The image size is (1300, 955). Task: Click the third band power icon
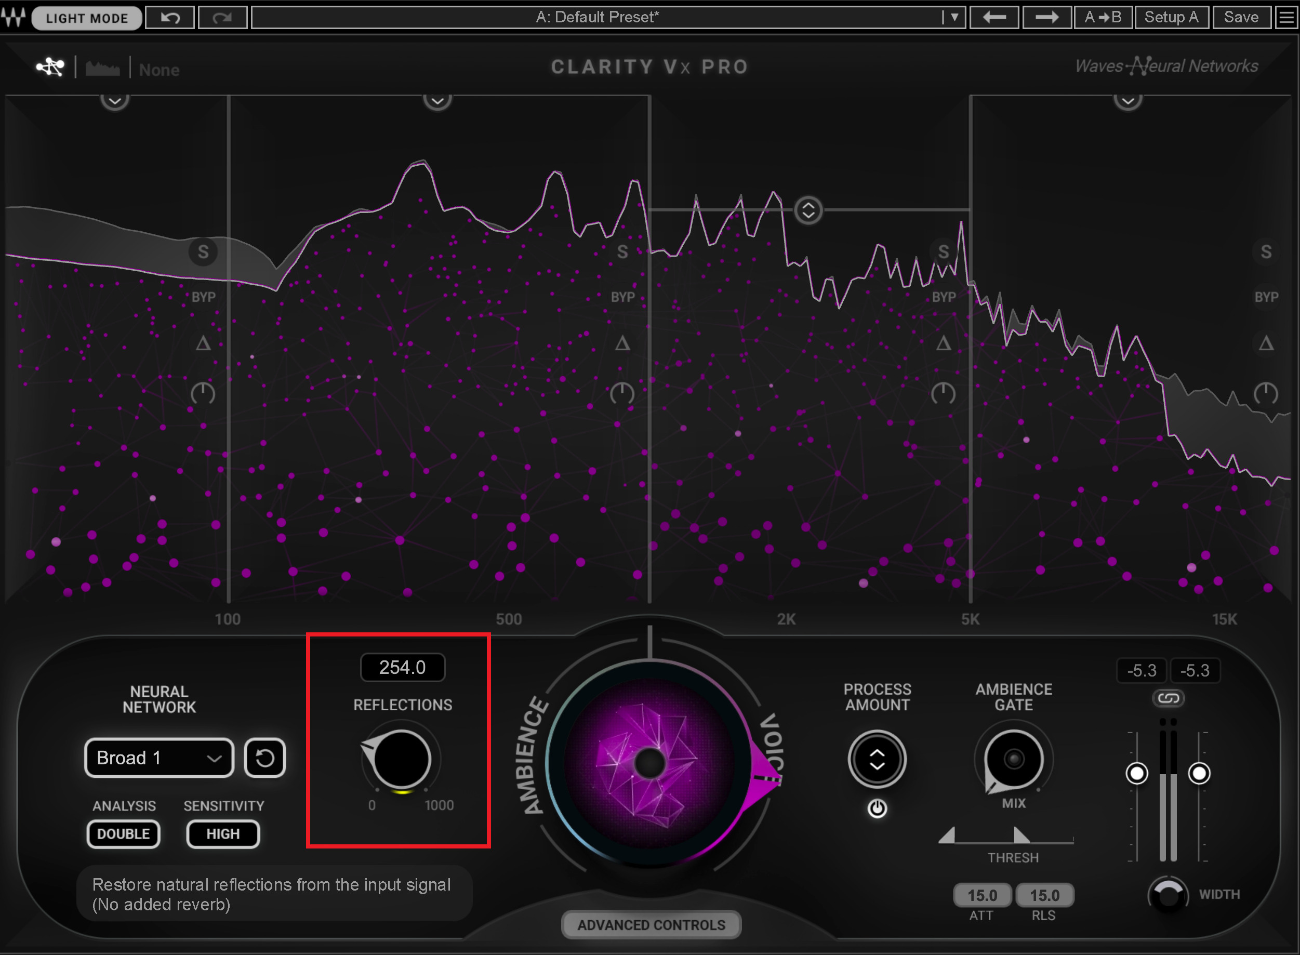point(944,394)
